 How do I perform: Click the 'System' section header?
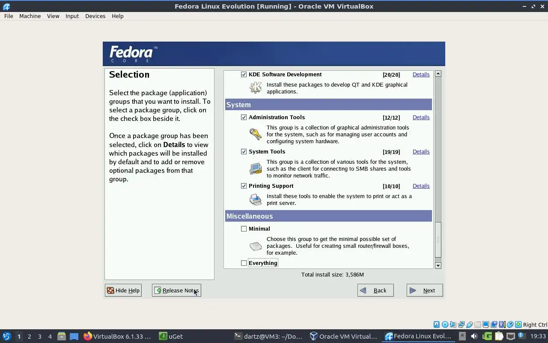coord(328,105)
